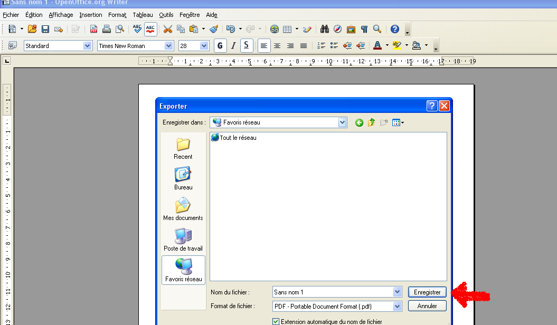Expand the Enregistrer dans location dropdown
Screen dimensions: 557x325
(342, 122)
